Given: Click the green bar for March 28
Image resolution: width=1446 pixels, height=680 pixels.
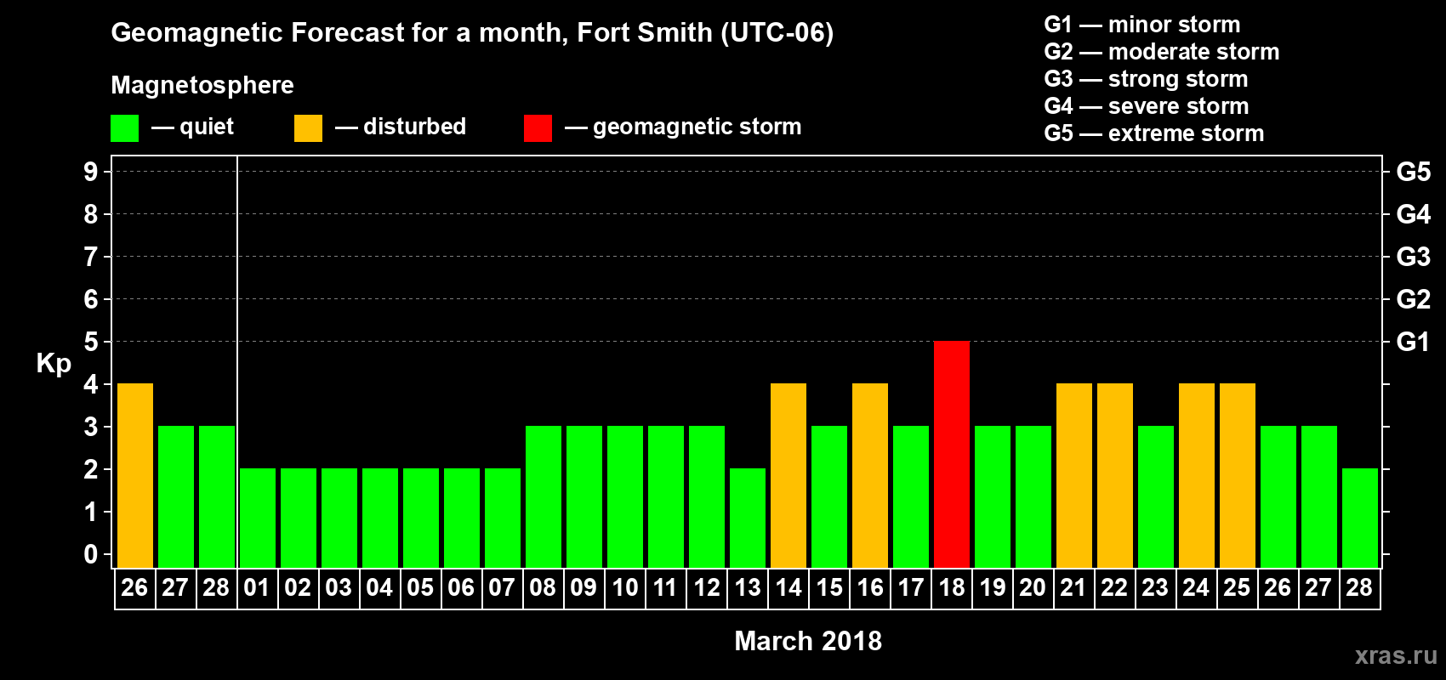Looking at the screenshot, I should tap(1360, 518).
